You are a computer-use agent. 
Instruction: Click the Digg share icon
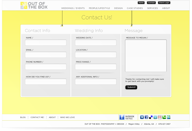point(142,117)
